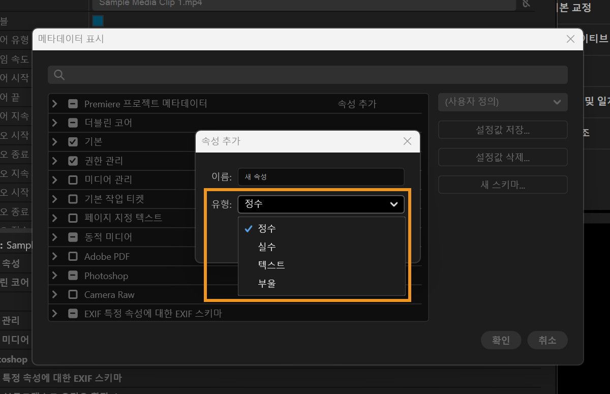Image resolution: width=610 pixels, height=394 pixels.
Task: Expand the 기본 schema row
Action: (x=55, y=142)
